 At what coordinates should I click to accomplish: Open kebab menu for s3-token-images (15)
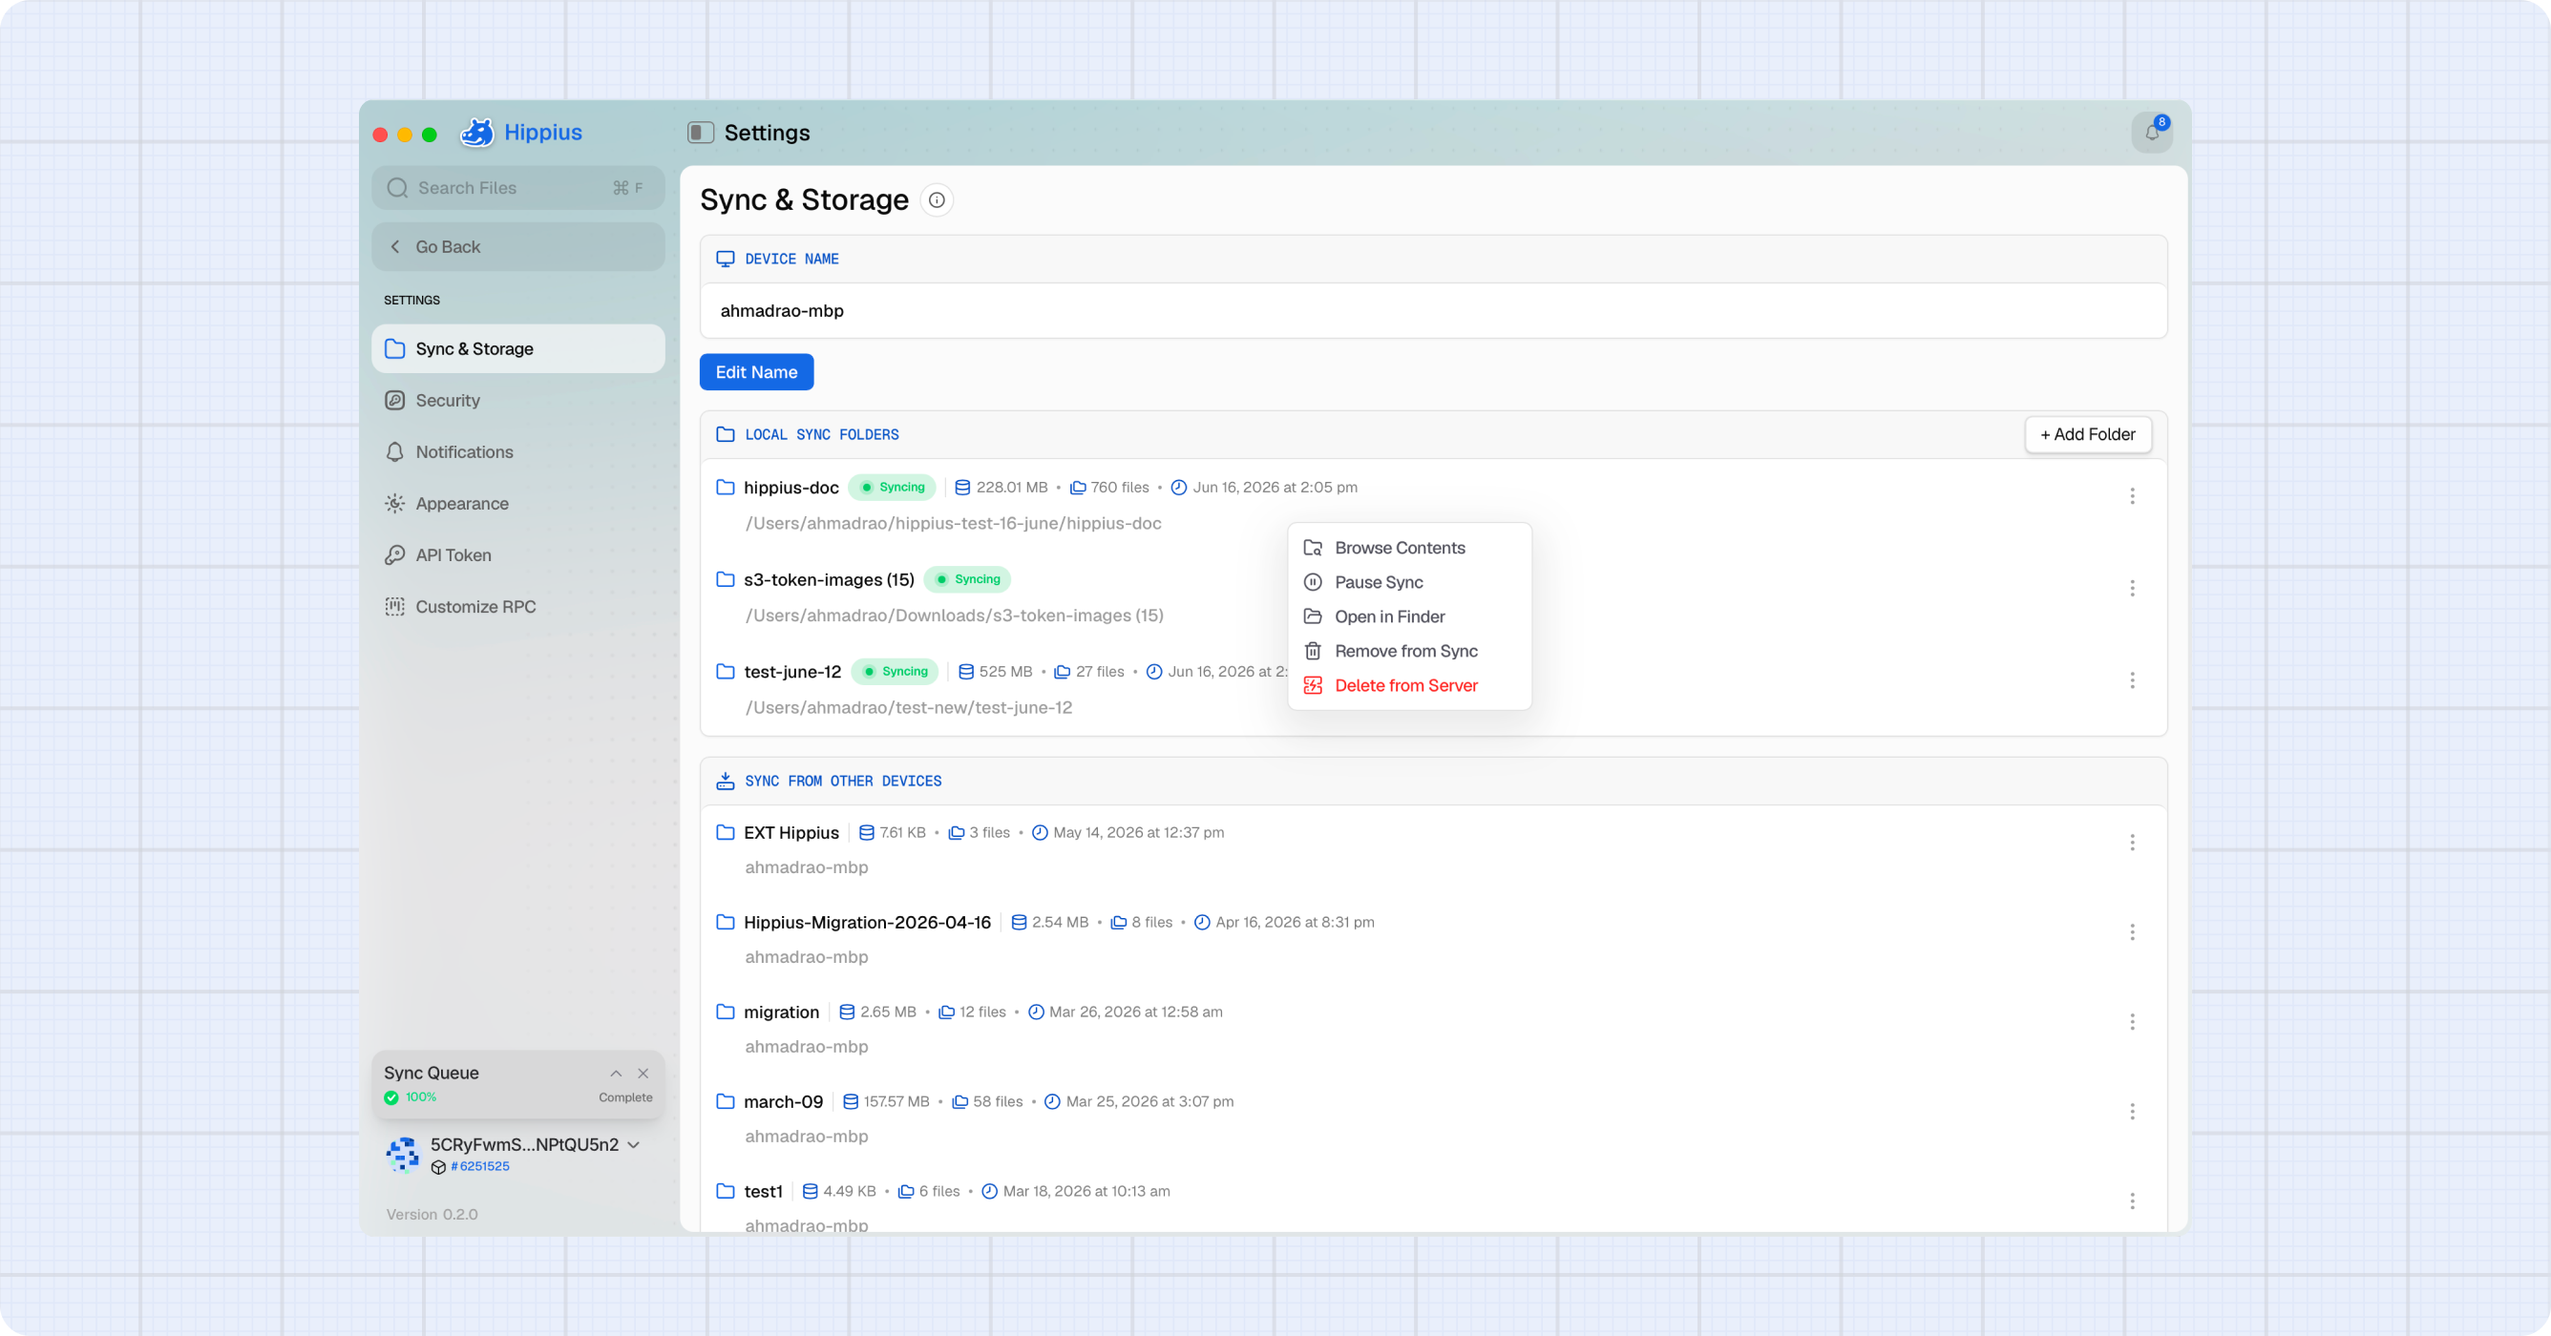2132,588
